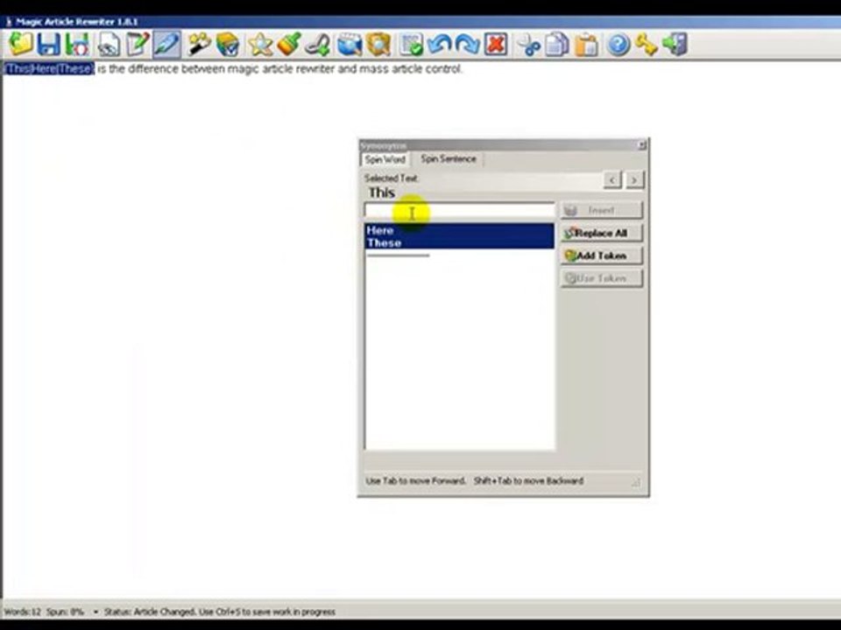The width and height of the screenshot is (841, 630).
Task: Click the green floppy Save As icon
Action: (x=77, y=45)
